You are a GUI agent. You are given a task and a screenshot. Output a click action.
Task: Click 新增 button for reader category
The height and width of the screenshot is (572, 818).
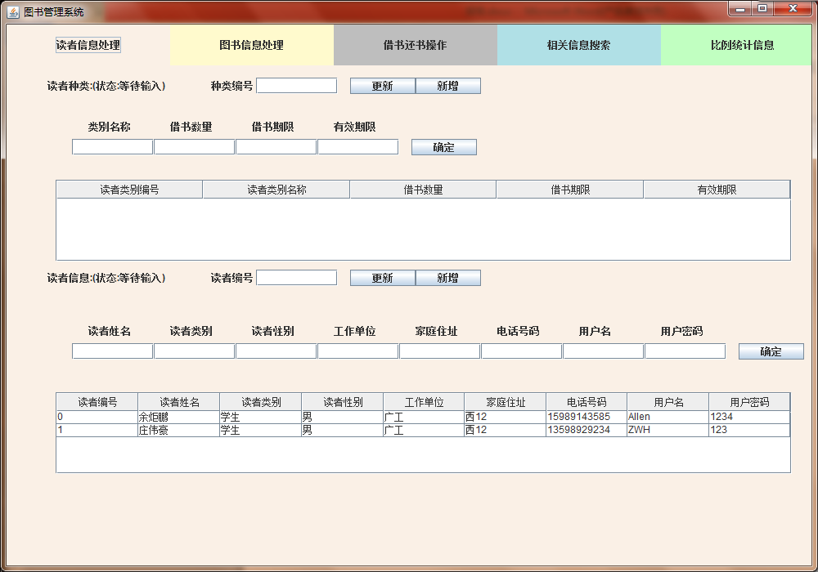(x=448, y=85)
